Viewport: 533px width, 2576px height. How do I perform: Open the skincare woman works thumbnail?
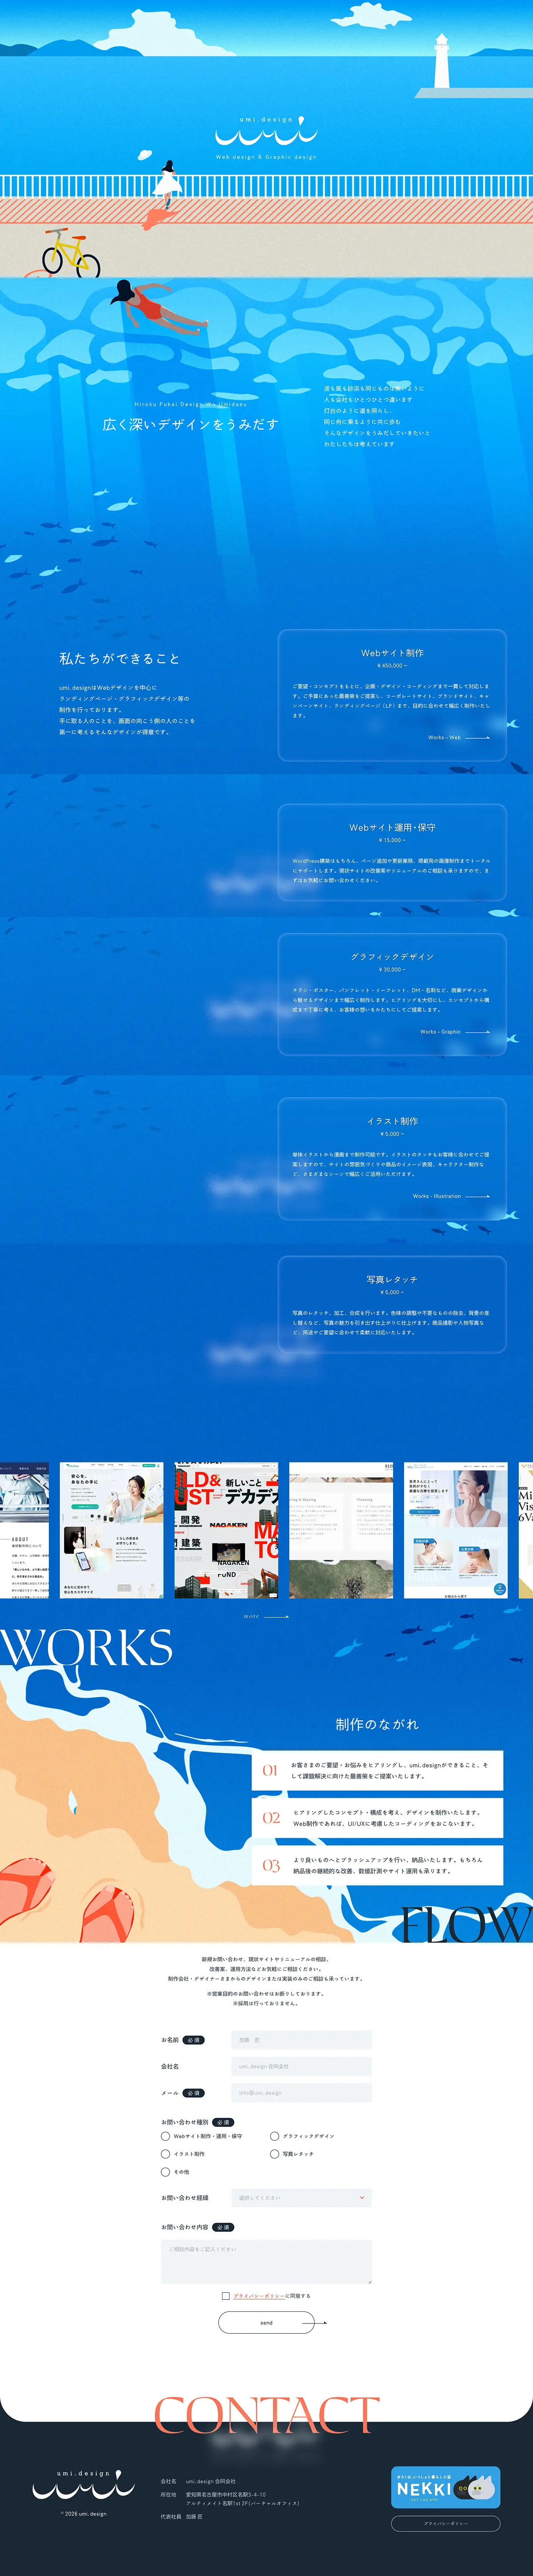[x=456, y=1530]
